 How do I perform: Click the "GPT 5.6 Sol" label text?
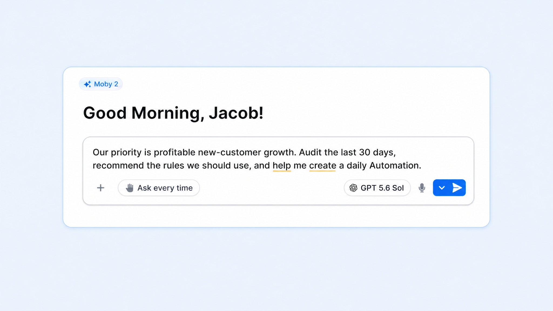click(x=382, y=188)
